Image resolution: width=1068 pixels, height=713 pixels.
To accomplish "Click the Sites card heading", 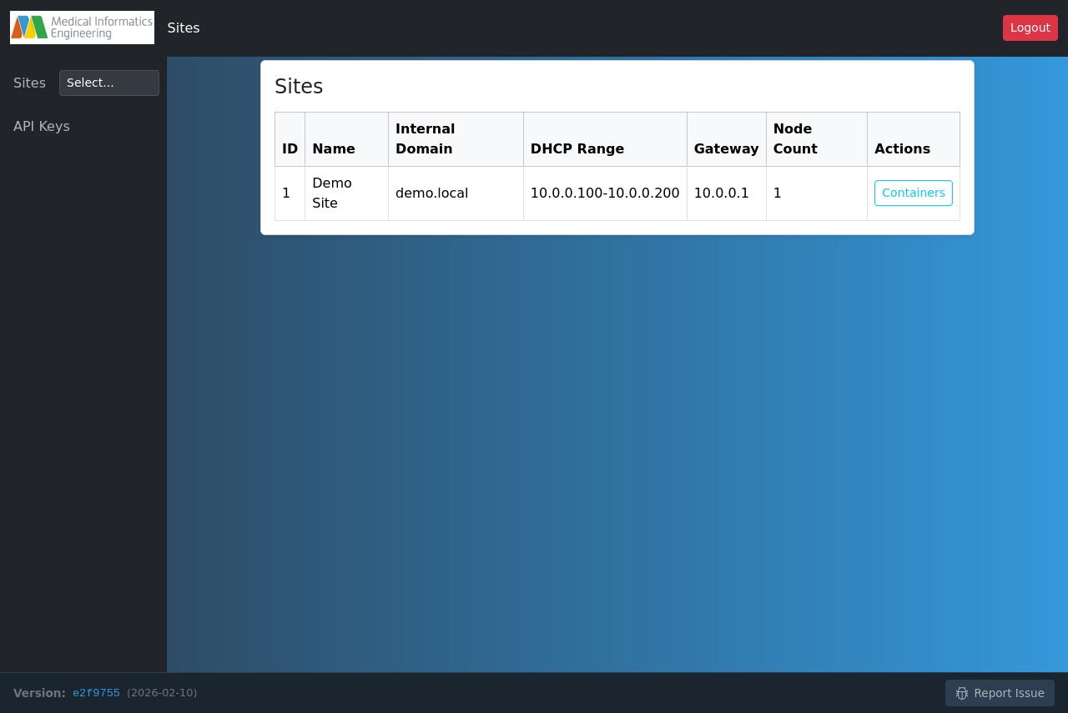I will (298, 85).
